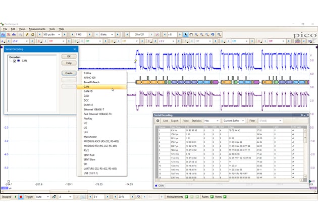
Task: Select the hand pan tool
Action: (191, 35)
